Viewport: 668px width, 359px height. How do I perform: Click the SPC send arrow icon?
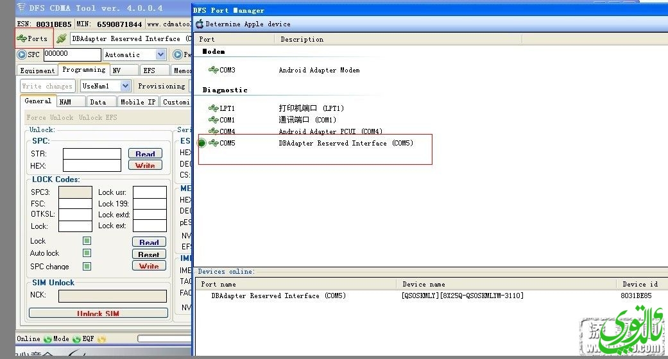pyautogui.click(x=22, y=54)
